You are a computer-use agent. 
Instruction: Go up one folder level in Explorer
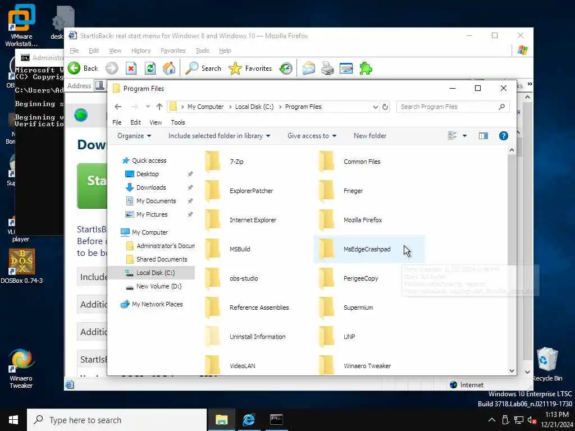click(159, 107)
